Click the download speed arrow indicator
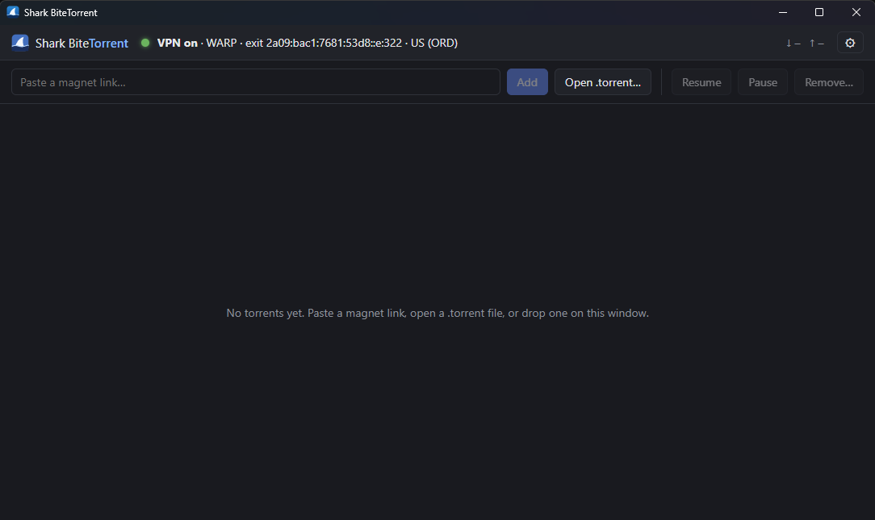 click(793, 43)
